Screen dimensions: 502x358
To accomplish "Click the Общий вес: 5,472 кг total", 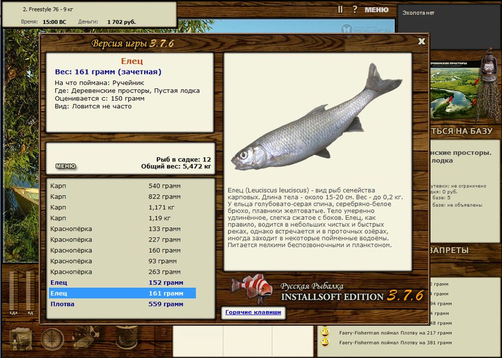I will 176,166.
